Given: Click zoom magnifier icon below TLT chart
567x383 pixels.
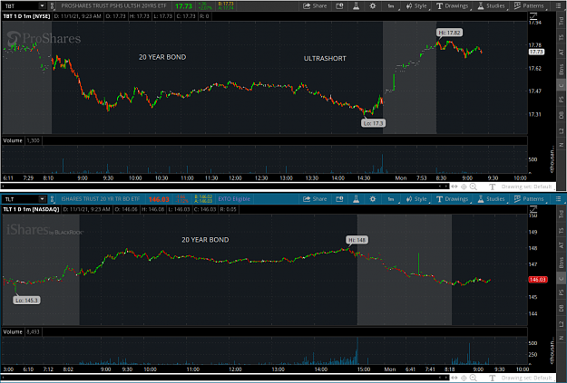Looking at the screenshot, I should click(x=474, y=378).
